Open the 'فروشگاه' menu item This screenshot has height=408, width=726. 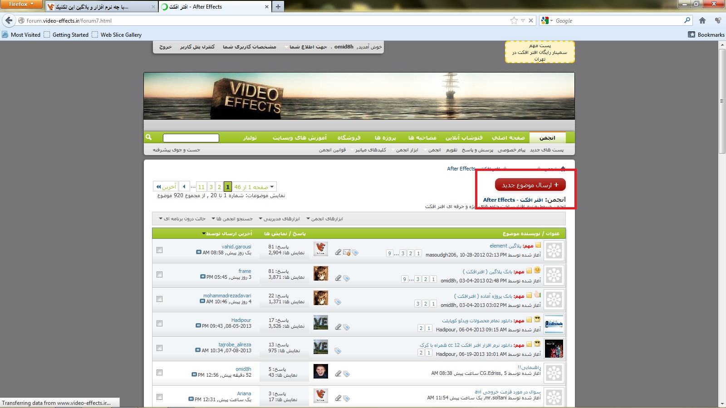[x=349, y=137]
